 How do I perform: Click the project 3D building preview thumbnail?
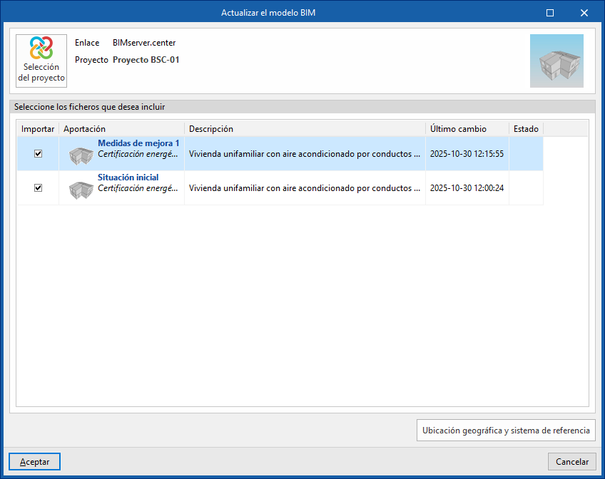[556, 61]
